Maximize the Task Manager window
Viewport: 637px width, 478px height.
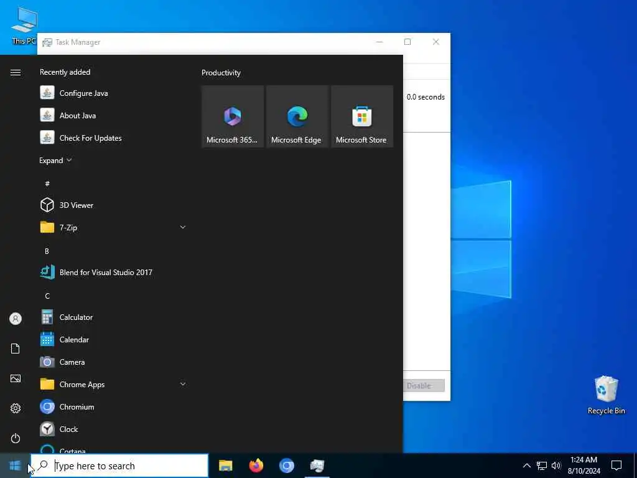(x=407, y=42)
